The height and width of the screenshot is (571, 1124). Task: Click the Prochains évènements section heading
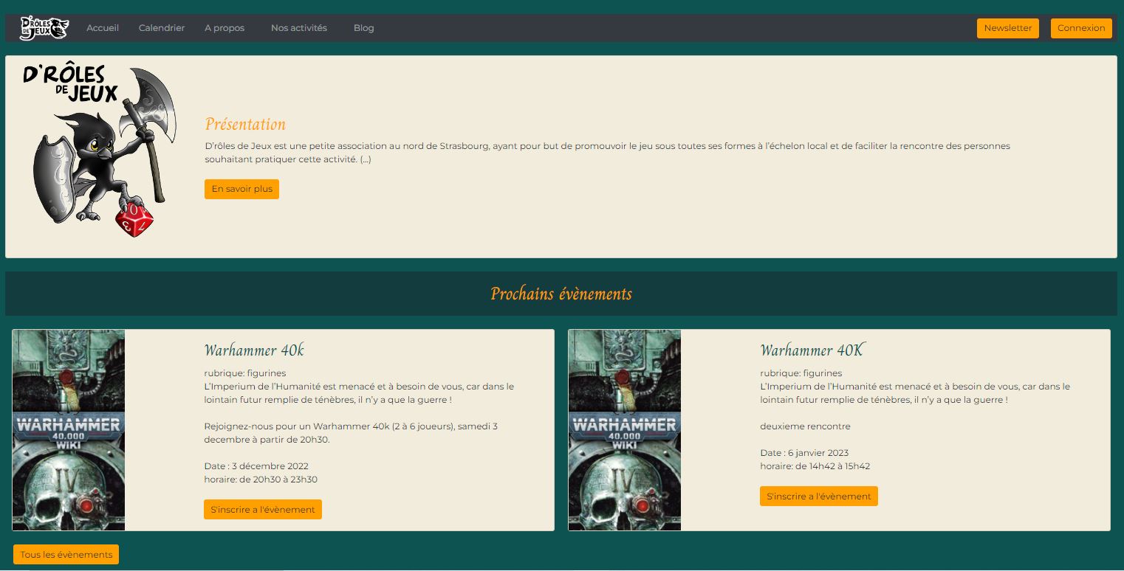tap(561, 294)
